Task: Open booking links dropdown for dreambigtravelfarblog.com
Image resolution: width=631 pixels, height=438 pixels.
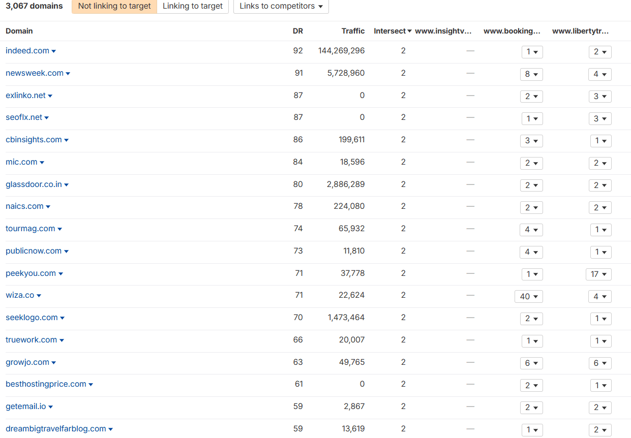Action: (x=532, y=430)
